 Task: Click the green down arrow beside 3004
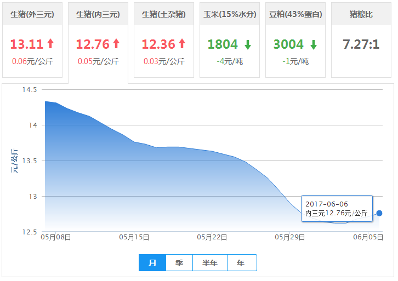[314, 45]
